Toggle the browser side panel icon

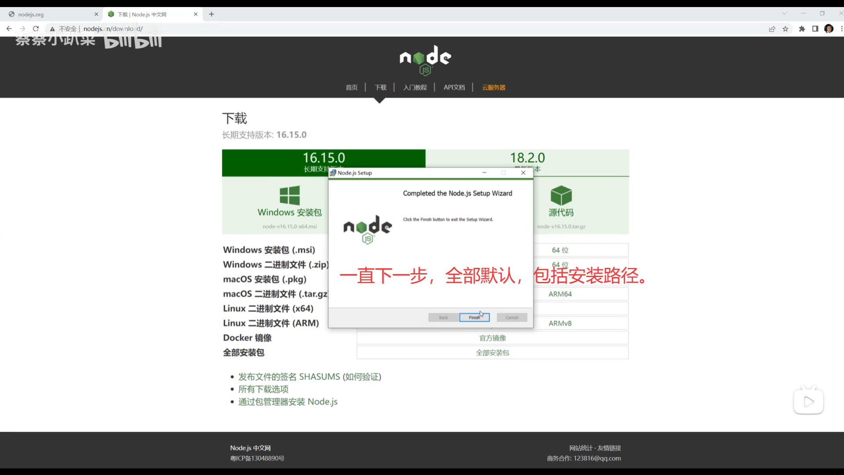pyautogui.click(x=815, y=29)
